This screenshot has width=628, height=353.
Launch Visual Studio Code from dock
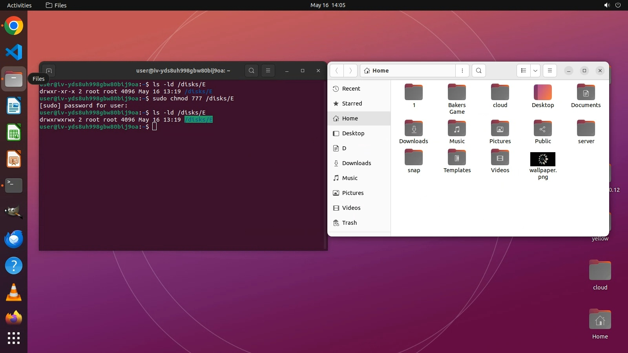tap(14, 52)
